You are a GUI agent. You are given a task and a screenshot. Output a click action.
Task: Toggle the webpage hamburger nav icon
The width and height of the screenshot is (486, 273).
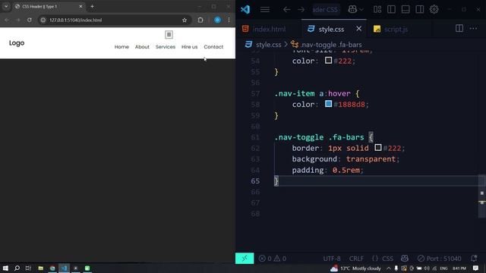point(169,35)
